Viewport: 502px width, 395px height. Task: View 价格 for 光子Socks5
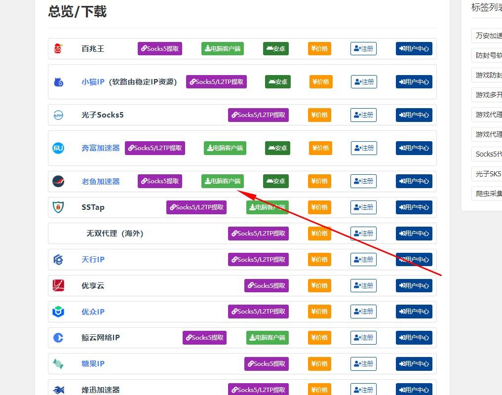(319, 115)
